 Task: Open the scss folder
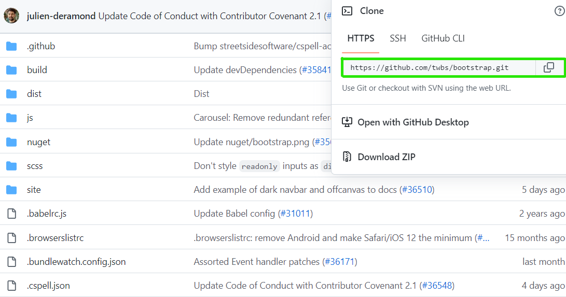35,166
